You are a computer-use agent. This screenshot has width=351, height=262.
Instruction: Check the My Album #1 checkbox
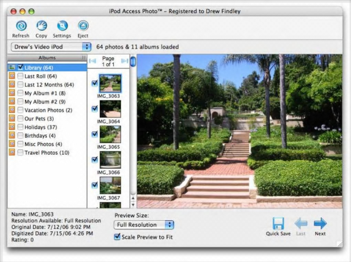point(20,93)
